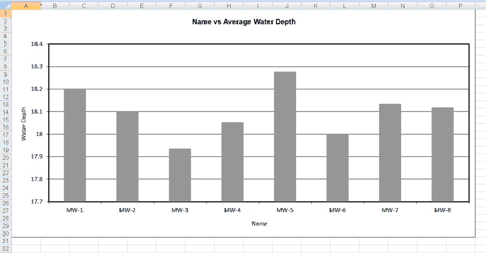The width and height of the screenshot is (486, 253).
Task: Click the MW-6 data bar
Action: click(x=337, y=168)
